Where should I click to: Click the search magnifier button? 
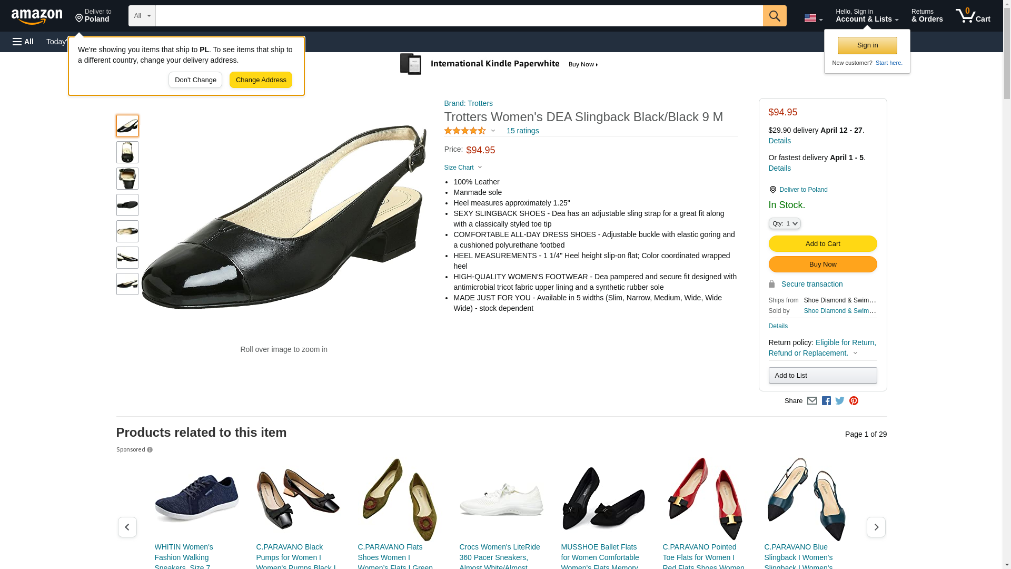pyautogui.click(x=774, y=16)
